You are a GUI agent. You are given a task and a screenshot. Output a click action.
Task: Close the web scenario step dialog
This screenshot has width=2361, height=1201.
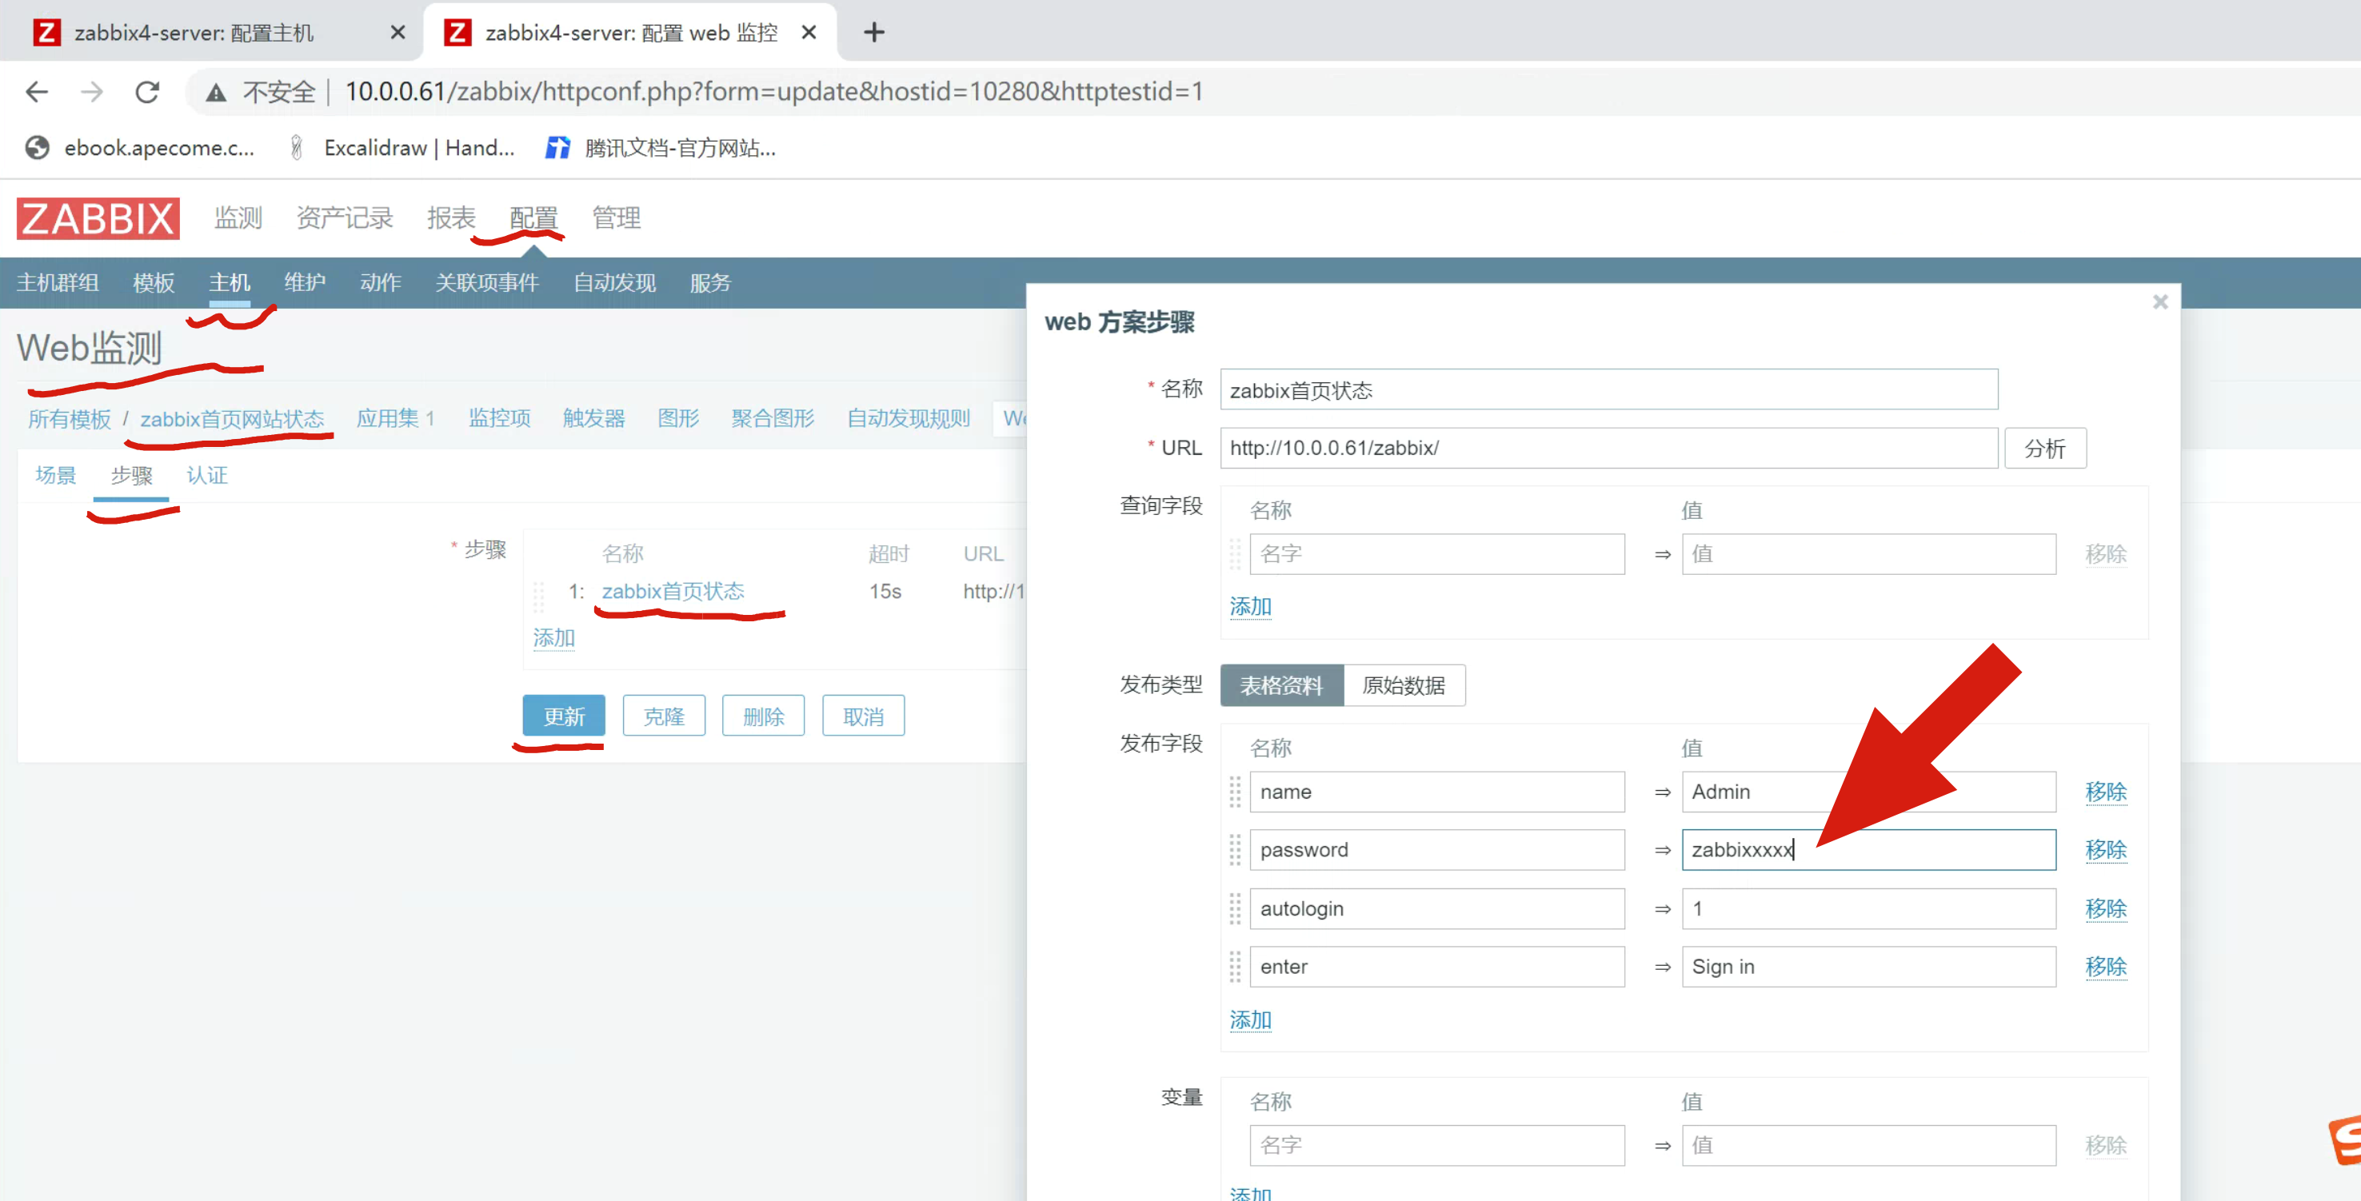[x=2159, y=302]
